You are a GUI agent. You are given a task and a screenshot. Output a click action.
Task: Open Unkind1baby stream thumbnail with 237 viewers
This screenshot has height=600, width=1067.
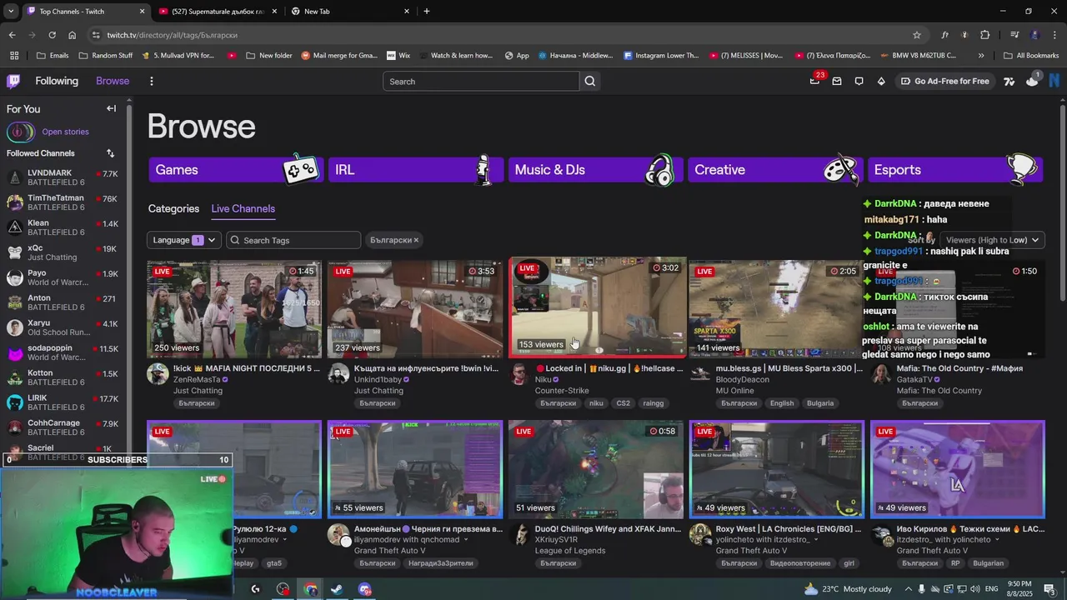pyautogui.click(x=415, y=307)
